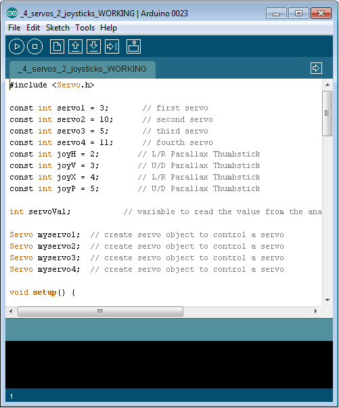Open the Sketch menu

(x=58, y=28)
